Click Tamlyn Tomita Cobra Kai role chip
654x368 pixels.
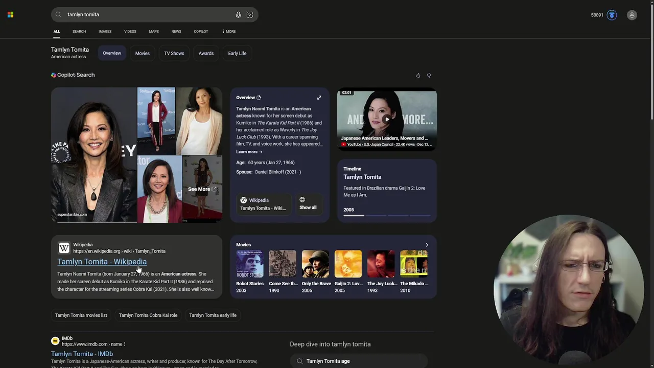point(148,315)
